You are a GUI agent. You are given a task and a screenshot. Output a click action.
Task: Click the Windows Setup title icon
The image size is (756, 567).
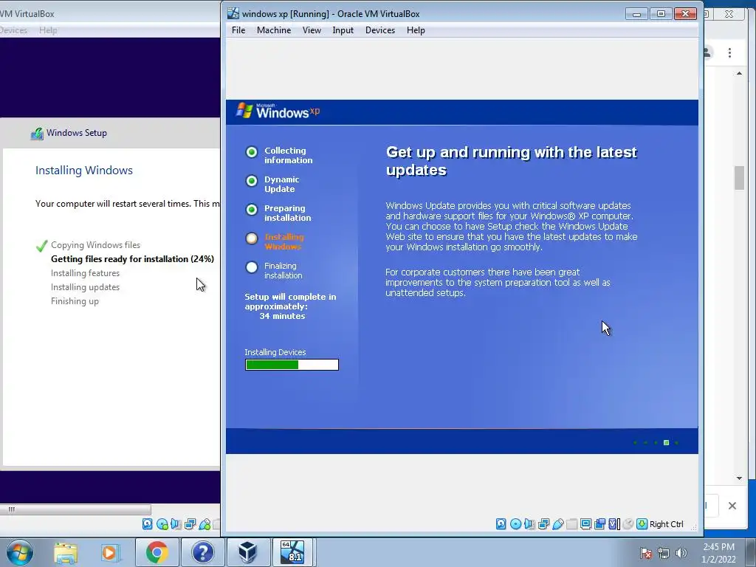37,133
